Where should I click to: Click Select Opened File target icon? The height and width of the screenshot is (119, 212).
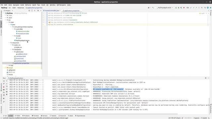(29, 11)
